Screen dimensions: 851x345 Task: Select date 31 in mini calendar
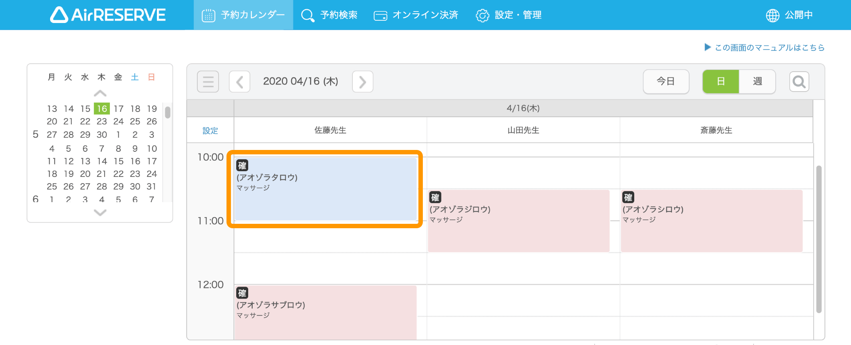152,186
